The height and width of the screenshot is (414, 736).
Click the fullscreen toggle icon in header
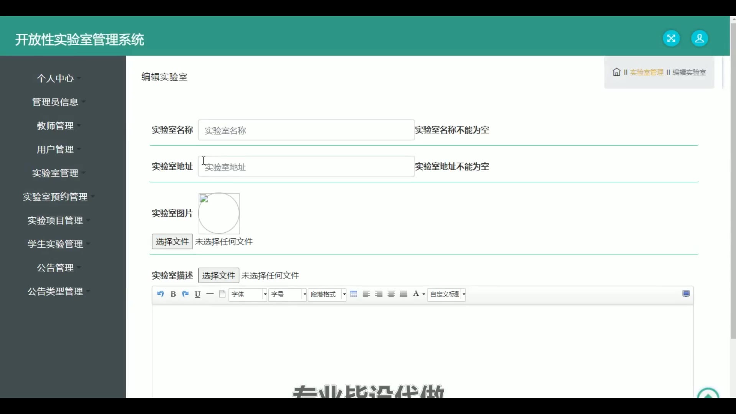671,38
